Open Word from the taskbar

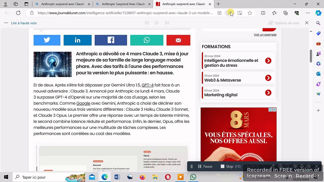(117, 177)
